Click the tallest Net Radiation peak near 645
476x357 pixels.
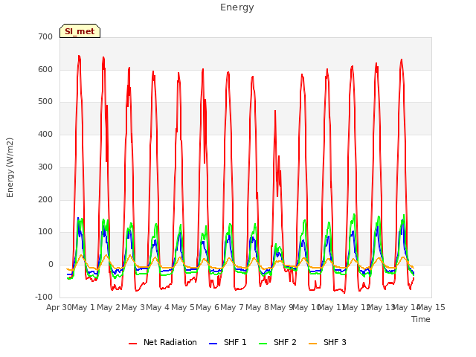(79, 57)
